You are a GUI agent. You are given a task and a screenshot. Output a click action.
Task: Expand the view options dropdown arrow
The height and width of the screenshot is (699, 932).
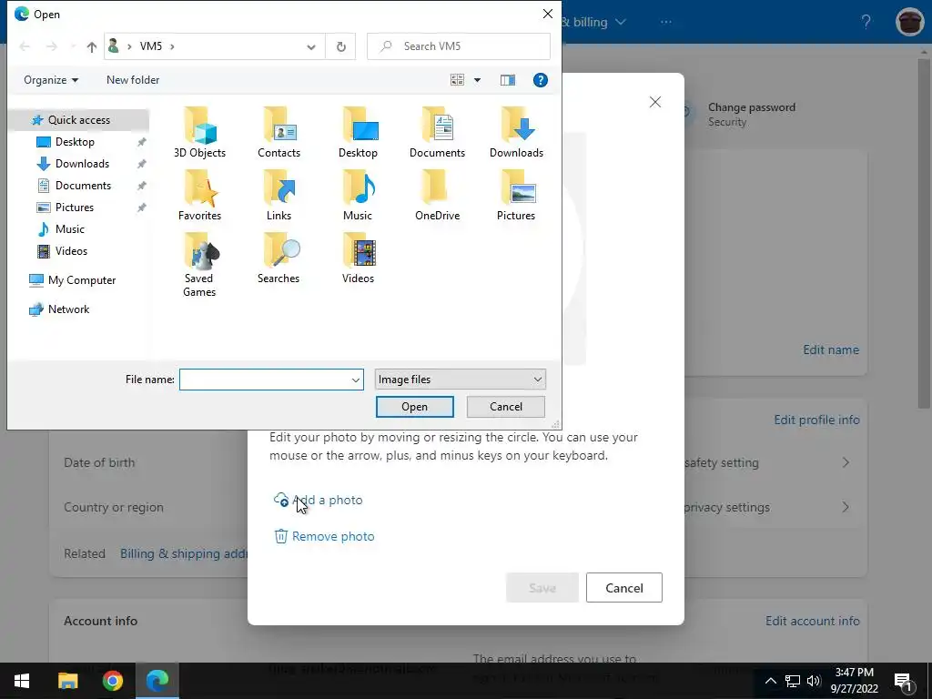click(477, 80)
